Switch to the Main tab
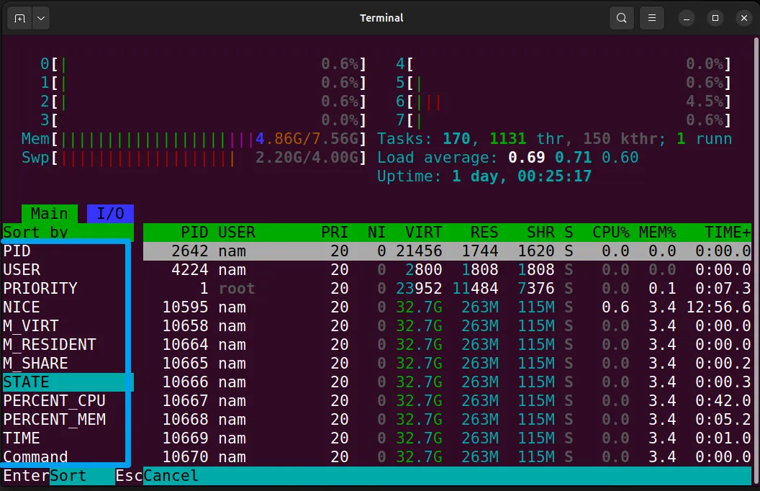 (50, 213)
